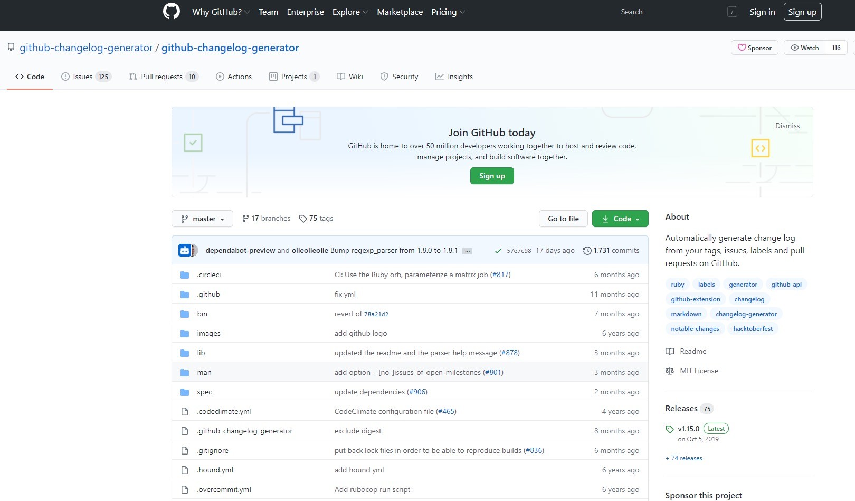Viewport: 855px width, 501px height.
Task: Open commit hash 57e7c98
Action: [519, 251]
